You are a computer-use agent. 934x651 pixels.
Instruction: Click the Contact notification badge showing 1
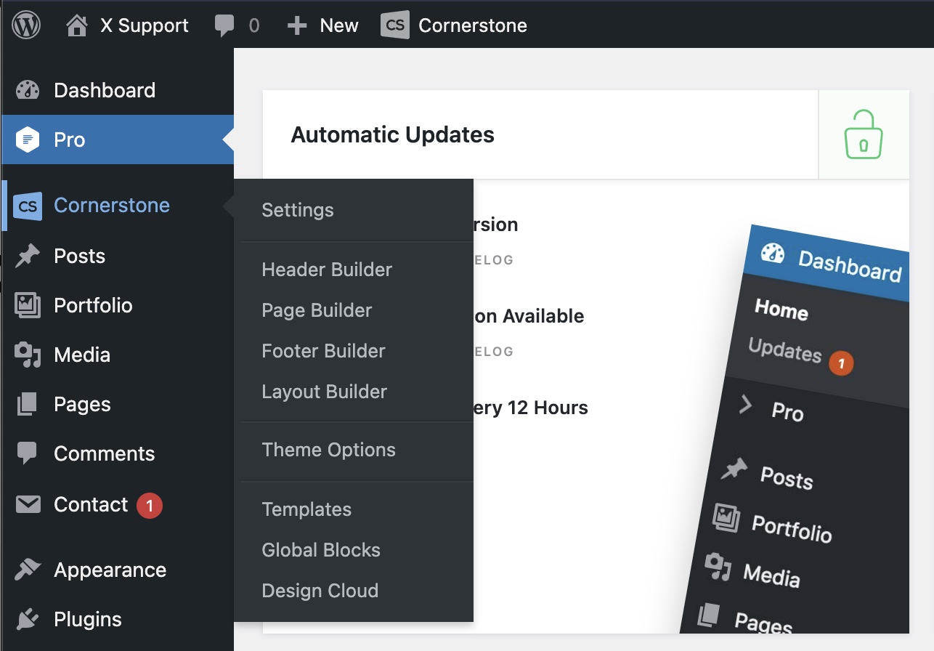coord(150,505)
